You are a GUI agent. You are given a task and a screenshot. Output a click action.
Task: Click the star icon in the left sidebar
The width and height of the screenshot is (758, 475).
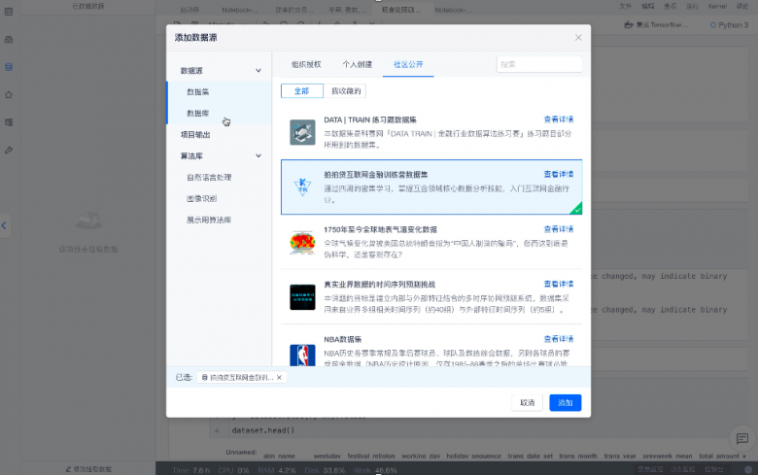click(9, 95)
